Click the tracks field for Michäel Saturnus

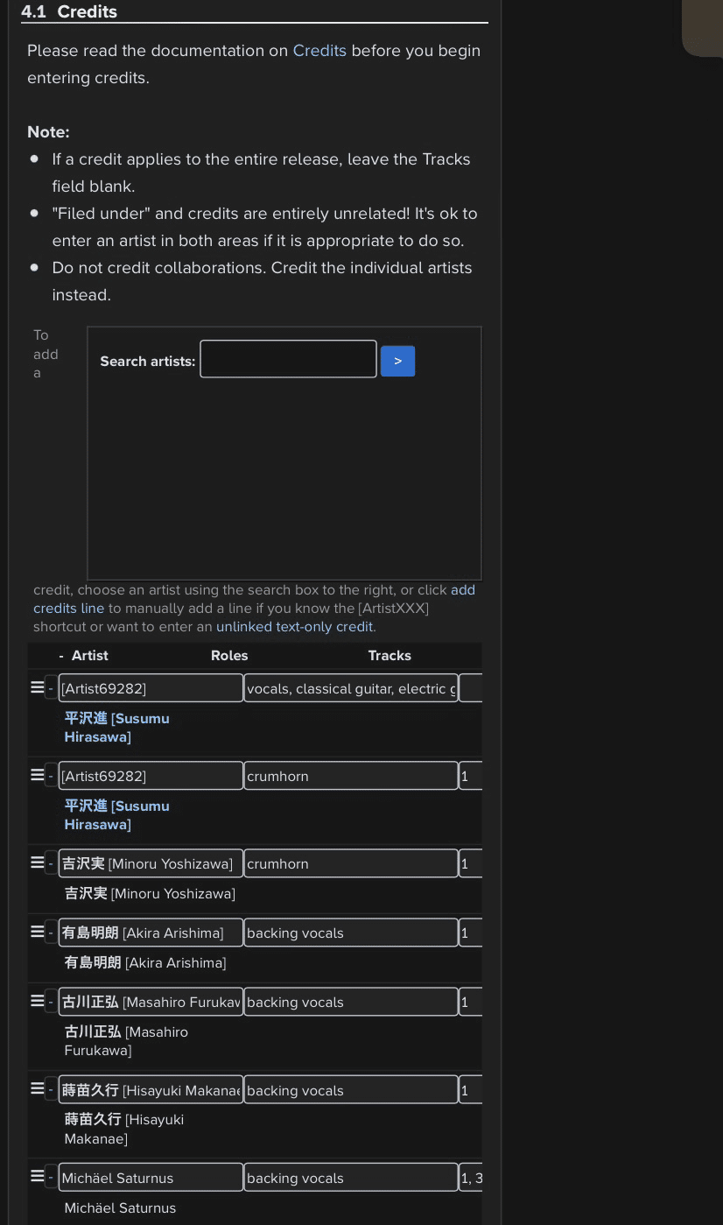pos(470,1178)
